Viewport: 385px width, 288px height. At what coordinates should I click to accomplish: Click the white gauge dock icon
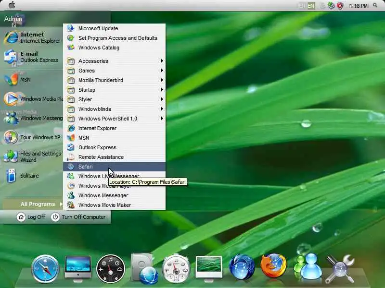pyautogui.click(x=176, y=268)
